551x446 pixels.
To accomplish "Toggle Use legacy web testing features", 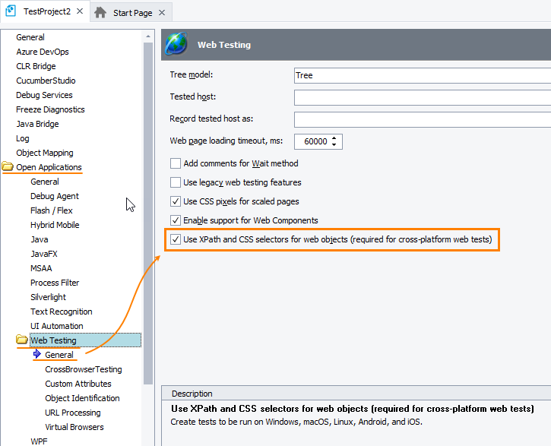I will (x=176, y=182).
